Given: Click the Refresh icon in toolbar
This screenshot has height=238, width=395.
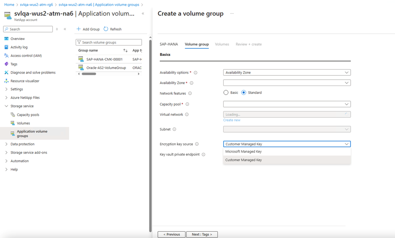Looking at the screenshot, I should [106, 29].
